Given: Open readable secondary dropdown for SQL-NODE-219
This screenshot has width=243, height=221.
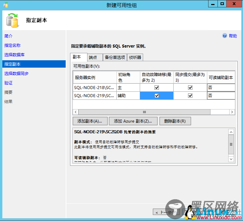Looking at the screenshot, I should pos(221,95).
